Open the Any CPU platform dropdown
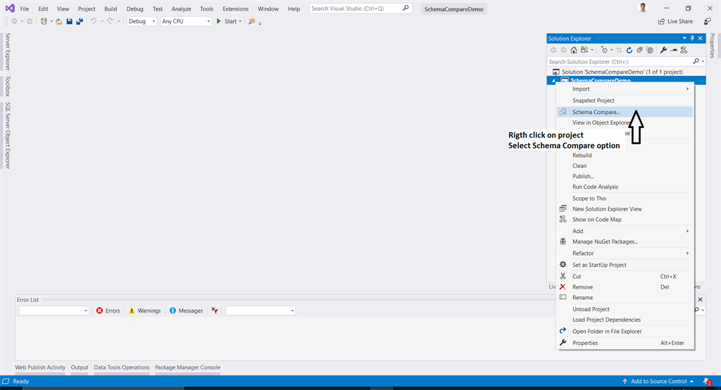 click(186, 21)
